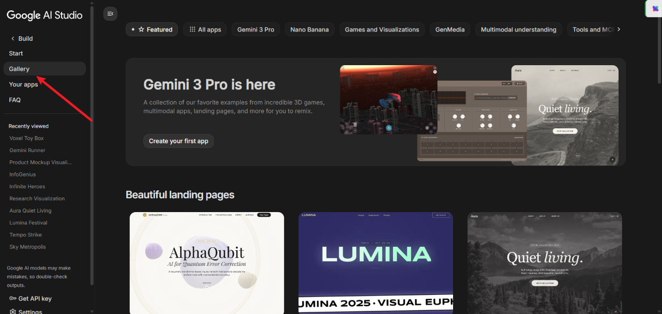662x314 pixels.
Task: Open Voxel Toy Box from Recently viewed
Action: point(26,138)
